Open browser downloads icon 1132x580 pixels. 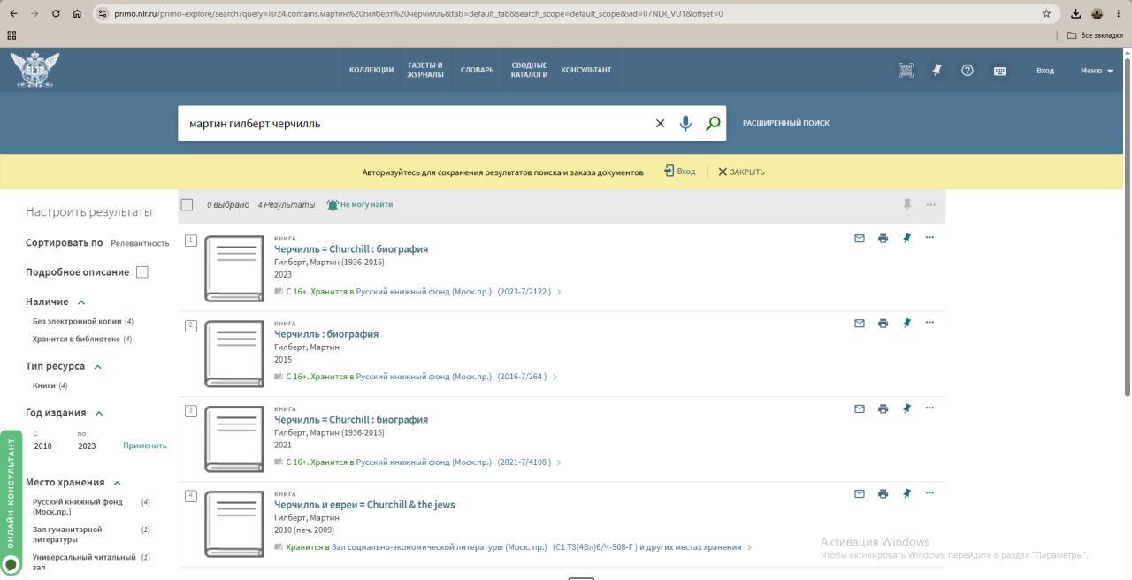(1075, 13)
